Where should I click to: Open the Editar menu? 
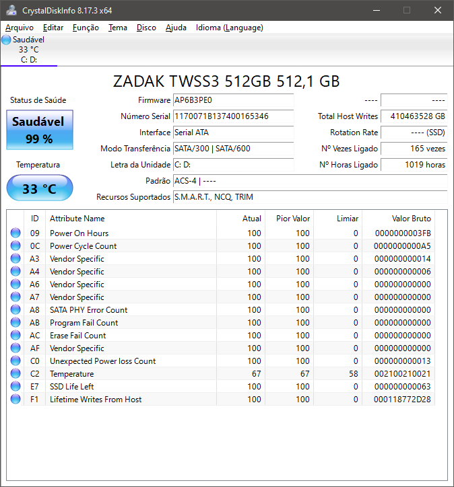tap(53, 28)
